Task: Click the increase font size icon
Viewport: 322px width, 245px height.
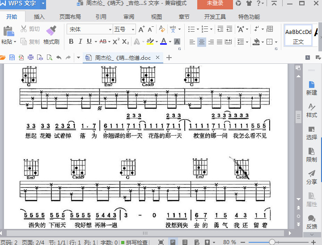Action: [x=141, y=29]
